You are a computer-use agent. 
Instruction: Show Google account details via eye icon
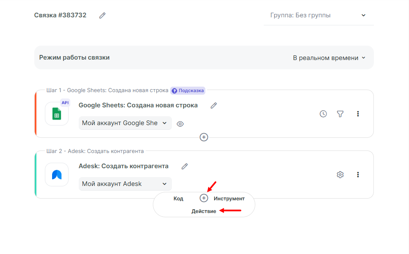point(180,124)
